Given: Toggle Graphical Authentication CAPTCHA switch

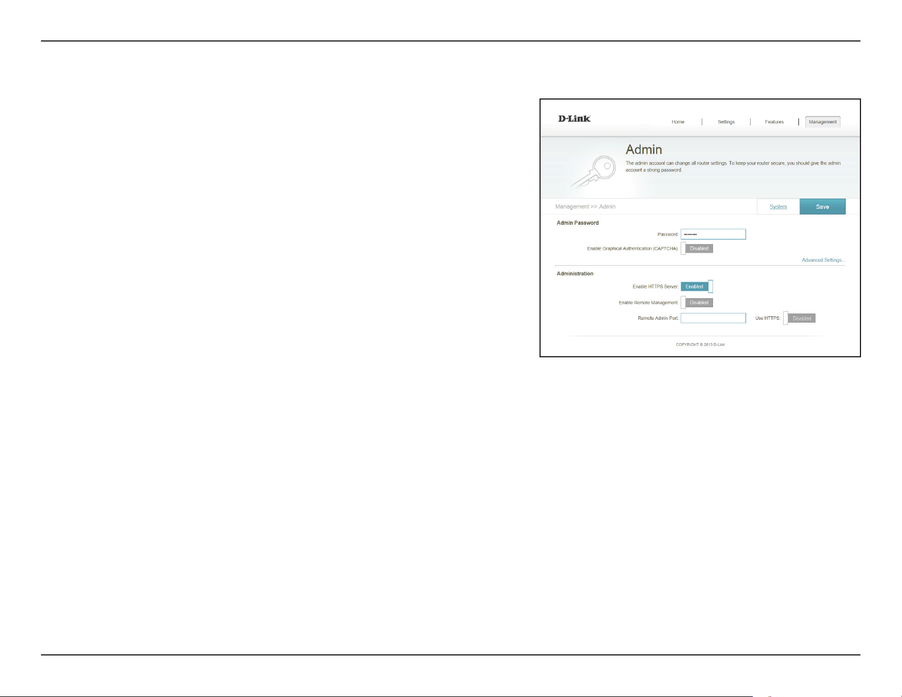Looking at the screenshot, I should [x=697, y=249].
